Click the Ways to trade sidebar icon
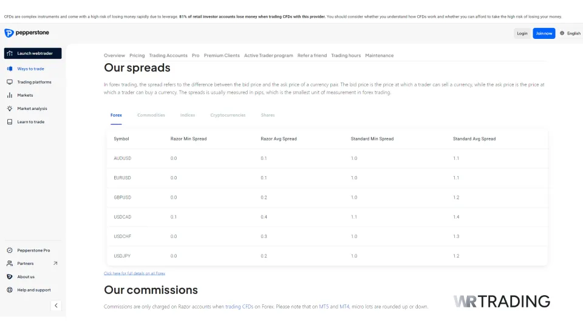The image size is (583, 328). (10, 69)
